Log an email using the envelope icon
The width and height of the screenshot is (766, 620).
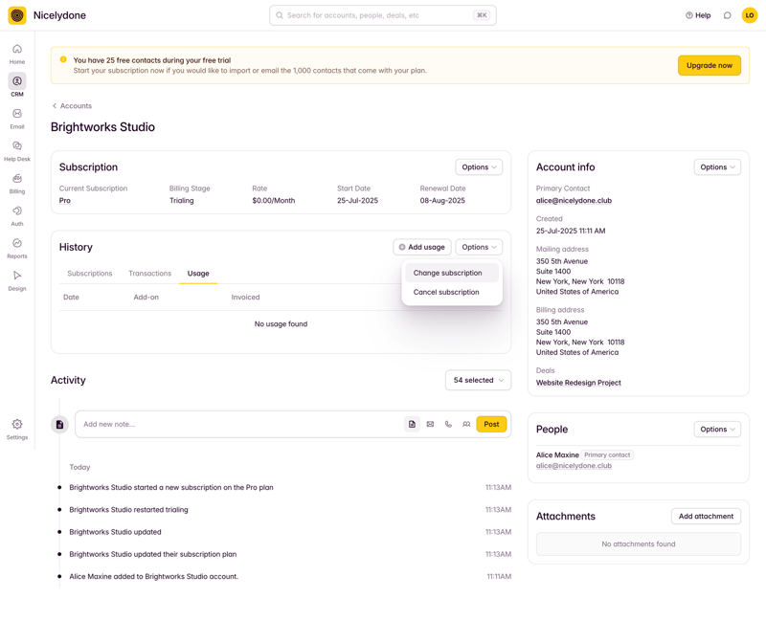[x=430, y=424]
